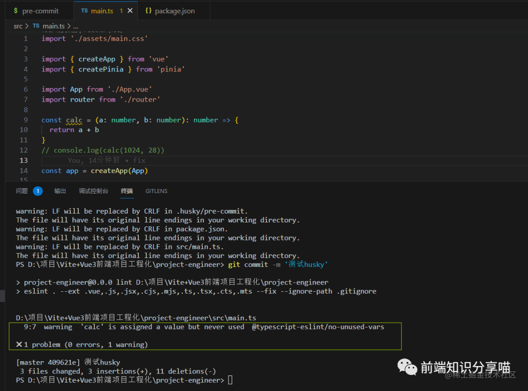Click the src\main.ts file path in terminal
Screen dimensions: 528x391
tap(136, 318)
